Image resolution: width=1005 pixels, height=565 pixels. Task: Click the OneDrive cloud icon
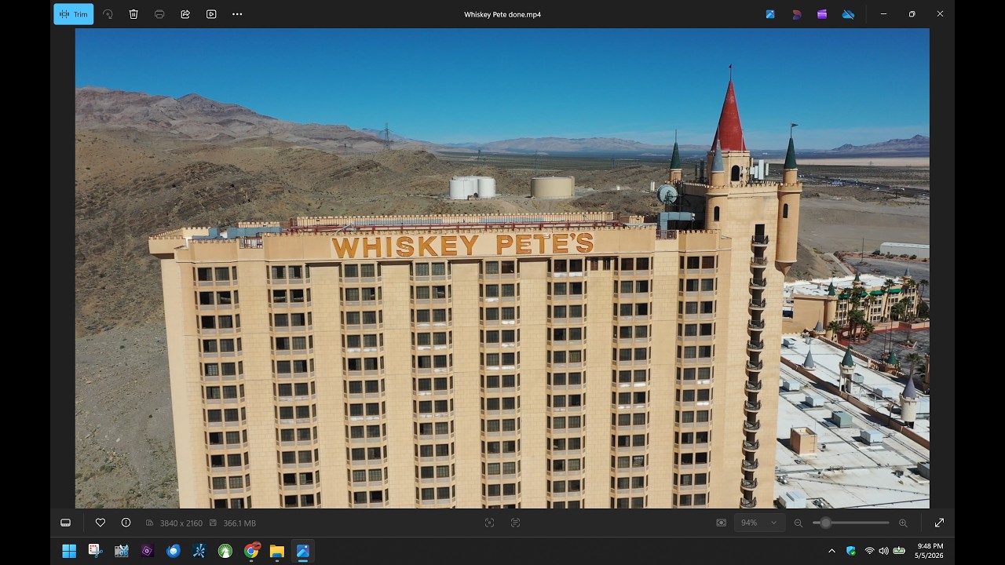pyautogui.click(x=848, y=14)
